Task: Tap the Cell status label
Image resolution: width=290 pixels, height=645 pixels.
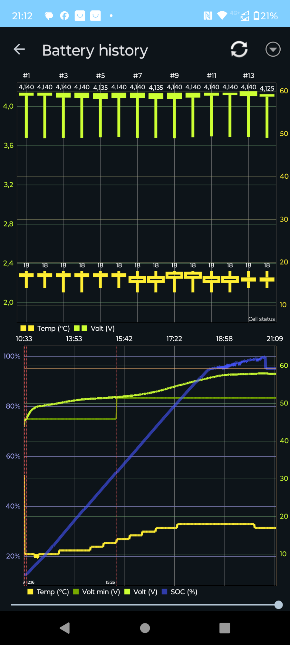Action: (x=261, y=319)
